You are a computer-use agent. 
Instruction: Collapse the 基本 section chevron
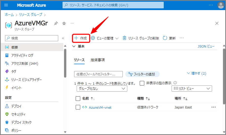click(x=74, y=46)
